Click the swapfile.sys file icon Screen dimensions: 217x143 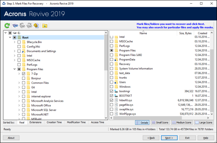pos(116,109)
